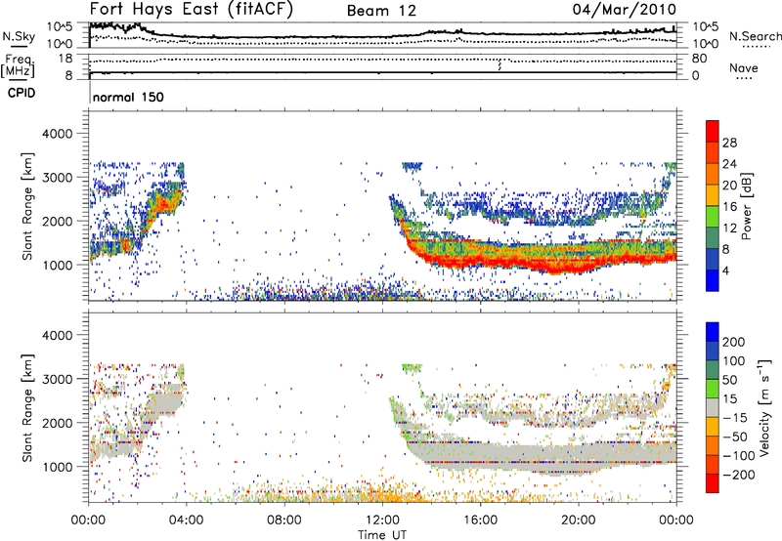This screenshot has width=782, height=541.
Task: Click the 'Beam 12' label
Action: tap(381, 11)
